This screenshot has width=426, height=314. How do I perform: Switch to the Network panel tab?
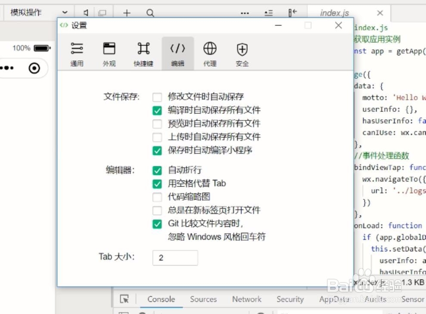(x=246, y=299)
